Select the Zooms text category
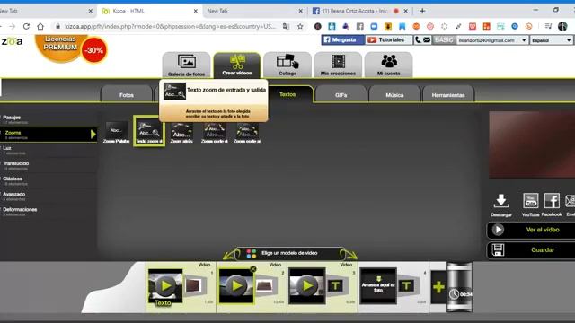 49,135
